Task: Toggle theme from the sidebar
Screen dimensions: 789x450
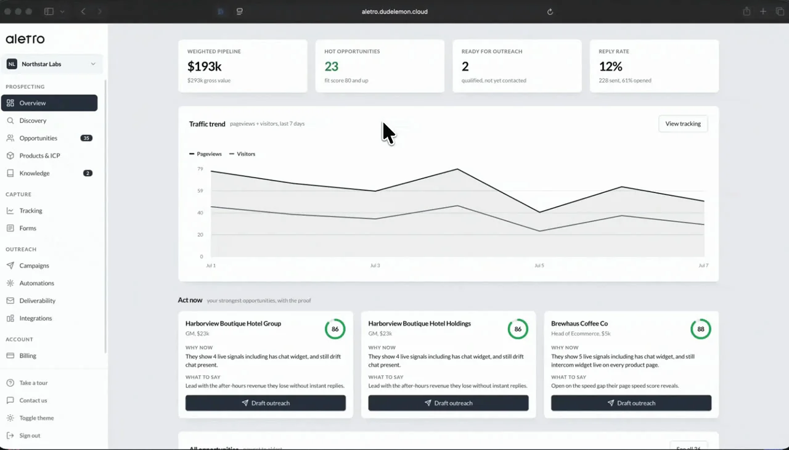Action: pos(49,418)
